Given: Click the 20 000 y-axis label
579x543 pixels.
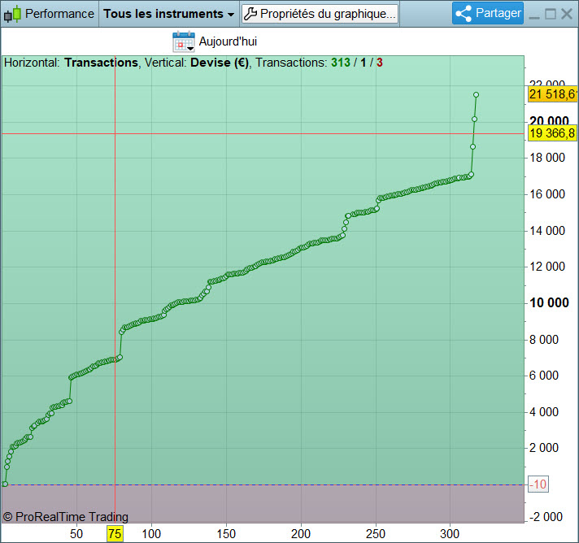Looking at the screenshot, I should 549,120.
